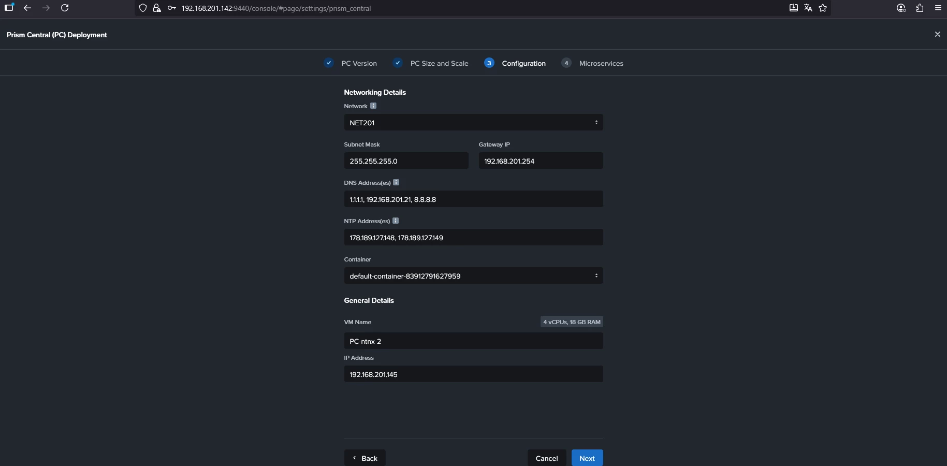This screenshot has width=947, height=466.
Task: Open the Network dropdown NET201
Action: pos(473,122)
